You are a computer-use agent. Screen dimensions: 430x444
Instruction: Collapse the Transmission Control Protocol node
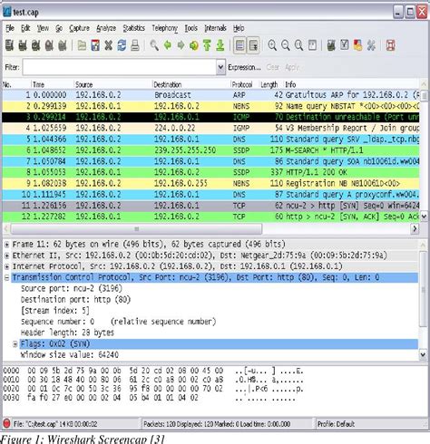tap(6, 277)
